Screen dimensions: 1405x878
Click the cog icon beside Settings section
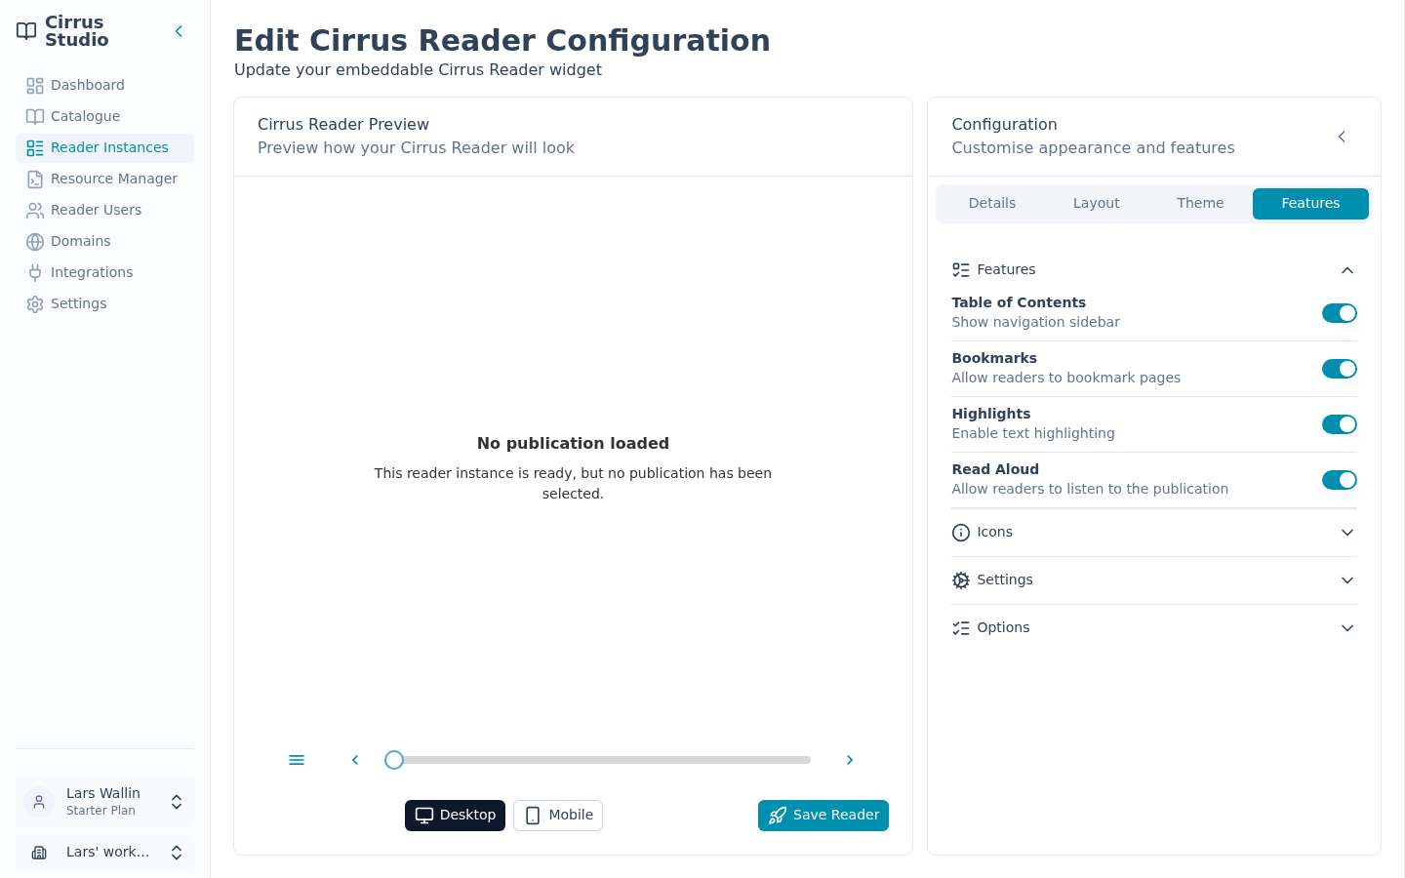(961, 580)
